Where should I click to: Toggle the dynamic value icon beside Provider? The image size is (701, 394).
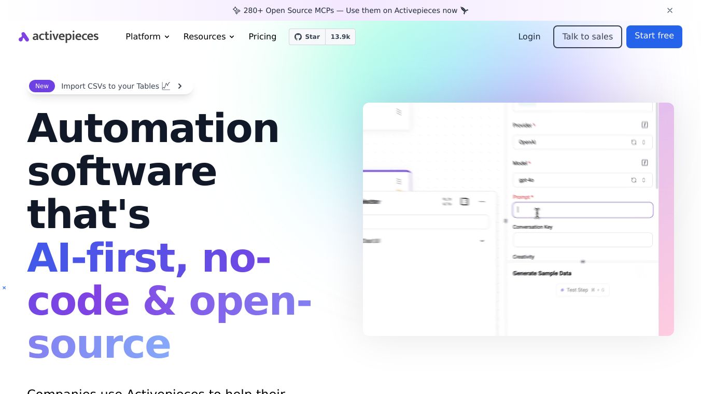tap(644, 125)
